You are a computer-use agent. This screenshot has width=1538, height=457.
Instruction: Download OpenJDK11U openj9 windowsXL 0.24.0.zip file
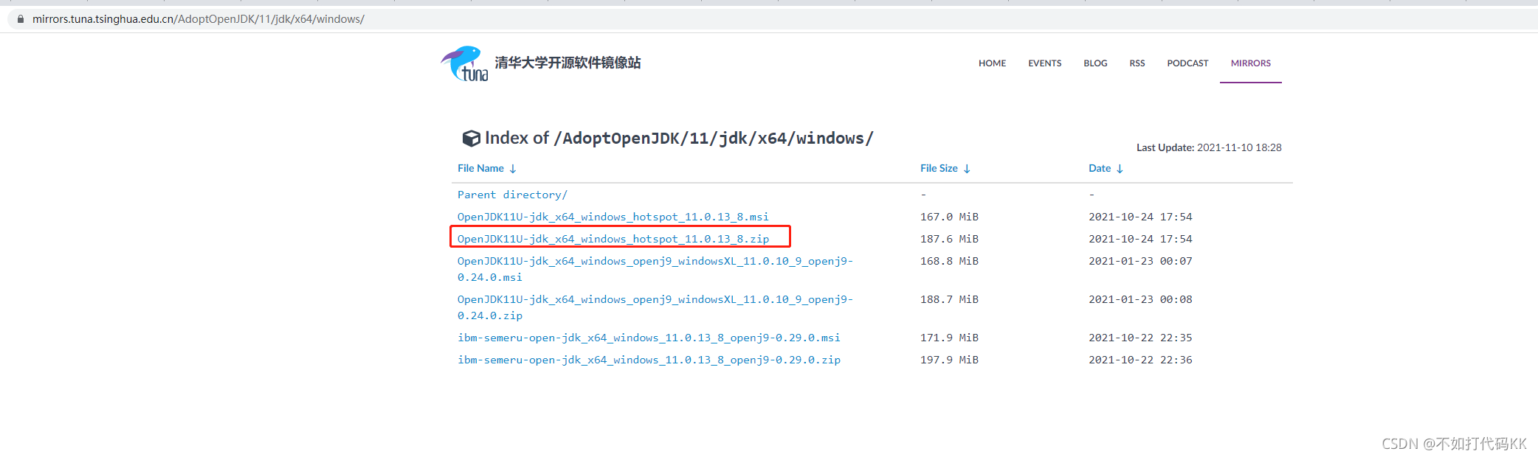(655, 307)
